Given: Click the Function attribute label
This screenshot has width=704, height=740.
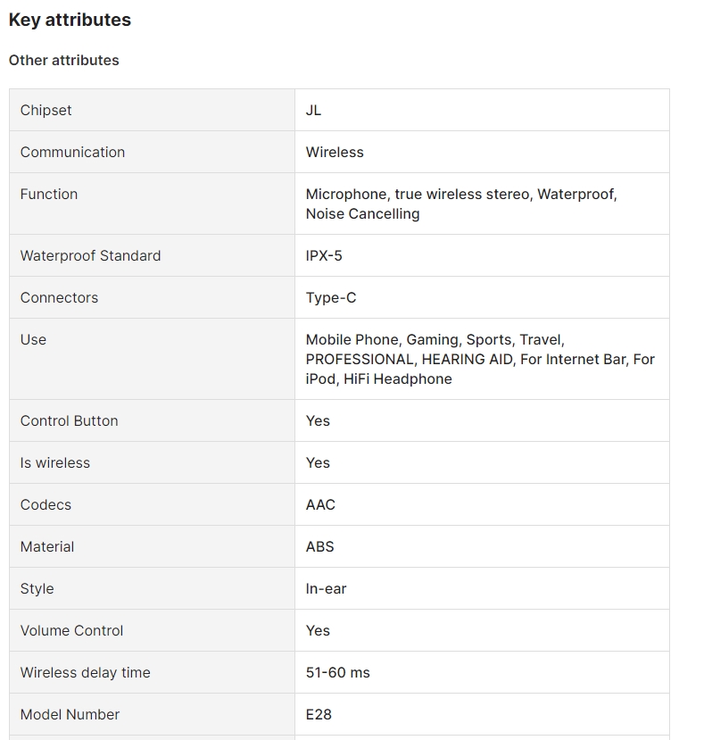Looking at the screenshot, I should pos(49,194).
